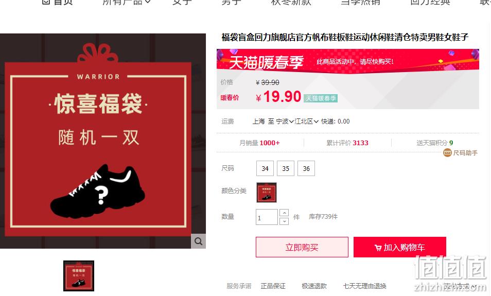The height and width of the screenshot is (296, 491).
Task: Select size 34
Action: 265,168
